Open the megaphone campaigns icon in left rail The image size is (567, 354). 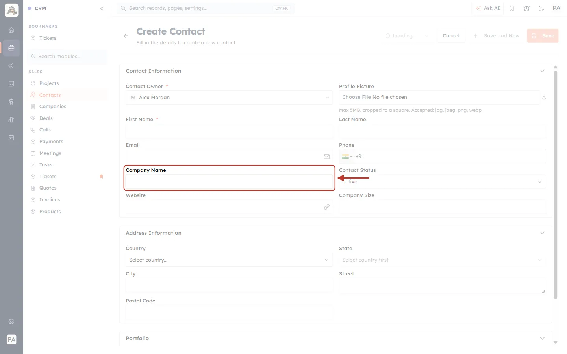pyautogui.click(x=11, y=66)
